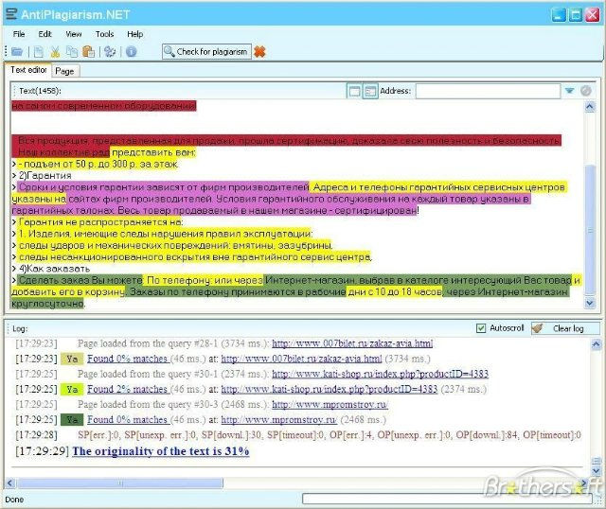Click the '[17:29:28]' SP[err.] statistics line
The width and height of the screenshot is (606, 509).
coord(298,435)
